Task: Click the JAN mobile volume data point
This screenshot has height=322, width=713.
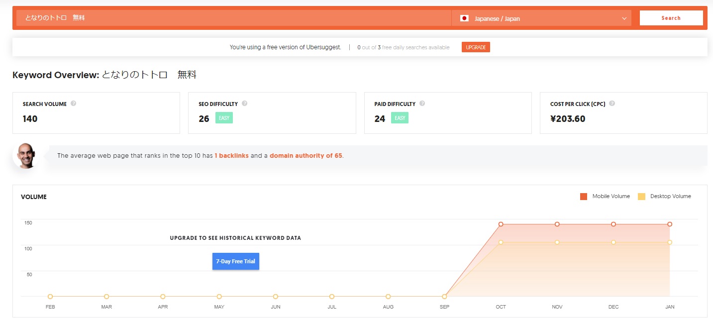Action: click(670, 224)
